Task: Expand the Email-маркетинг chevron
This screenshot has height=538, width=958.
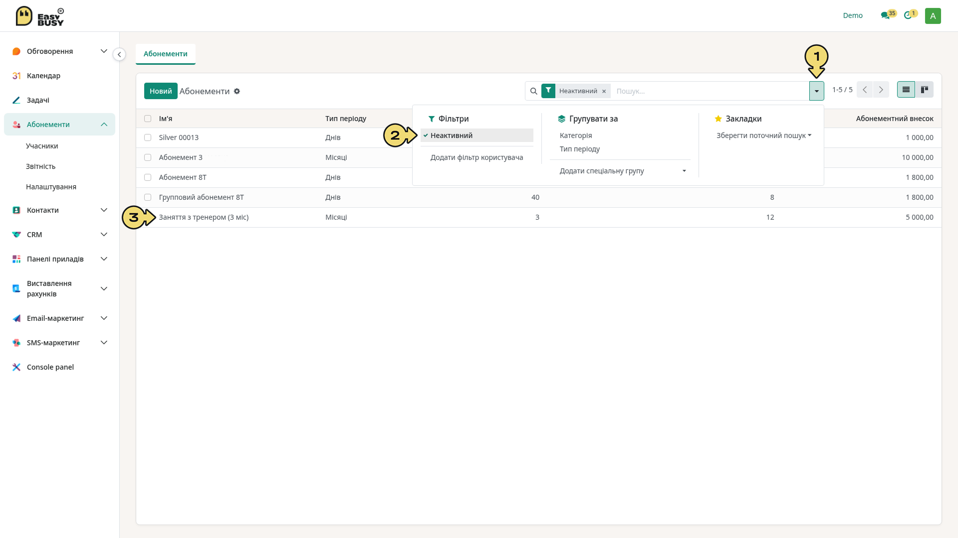Action: click(104, 318)
